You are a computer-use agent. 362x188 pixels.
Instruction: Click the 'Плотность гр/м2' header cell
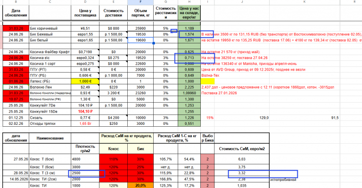[85, 148]
